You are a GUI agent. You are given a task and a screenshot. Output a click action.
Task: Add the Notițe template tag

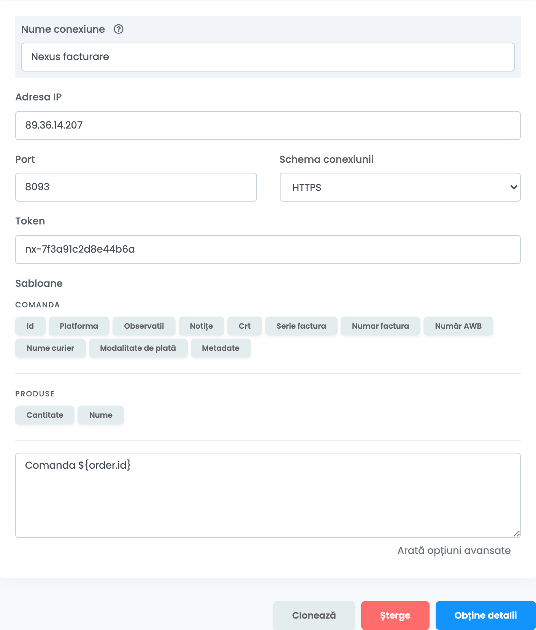[x=201, y=326]
